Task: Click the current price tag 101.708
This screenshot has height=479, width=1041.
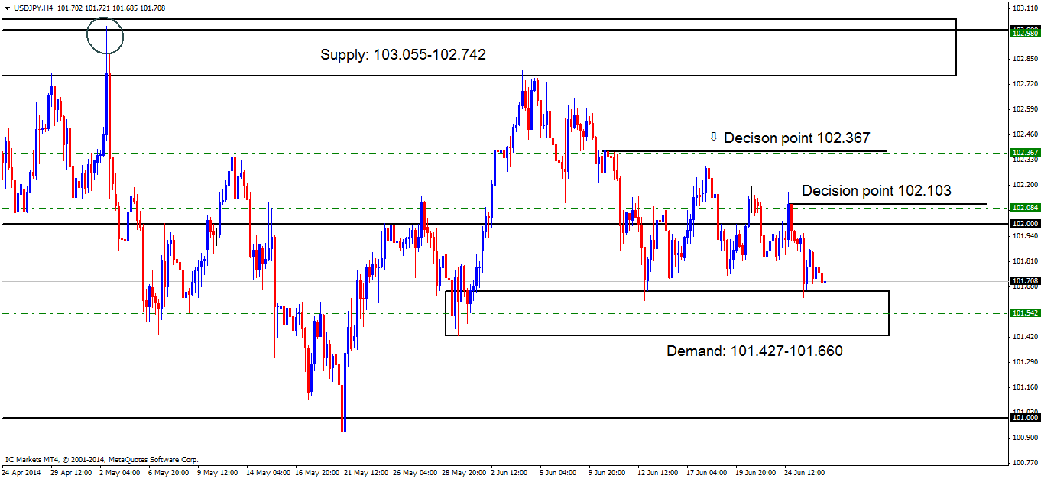Action: coord(1025,280)
